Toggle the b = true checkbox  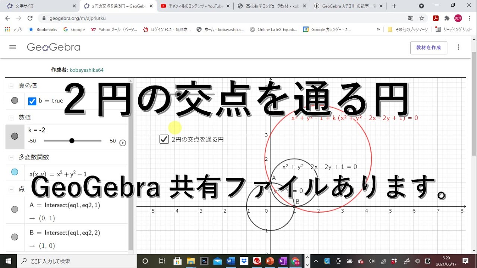pos(32,101)
